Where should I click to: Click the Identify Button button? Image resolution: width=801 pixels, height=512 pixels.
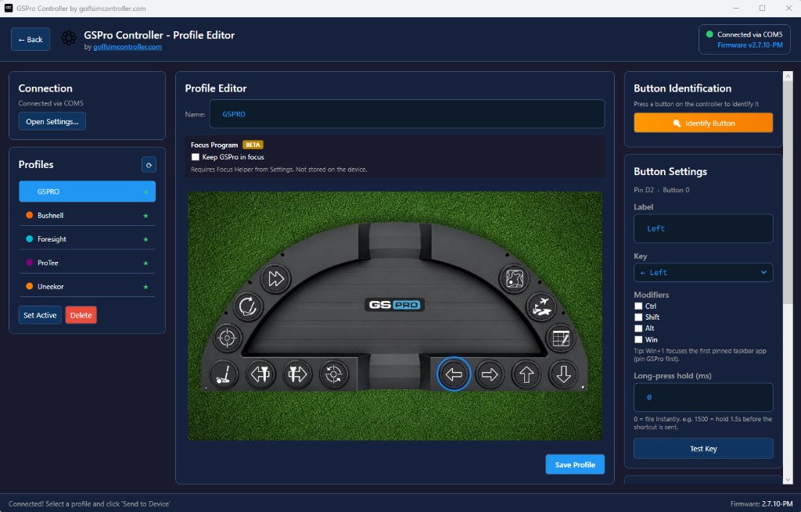pos(703,123)
